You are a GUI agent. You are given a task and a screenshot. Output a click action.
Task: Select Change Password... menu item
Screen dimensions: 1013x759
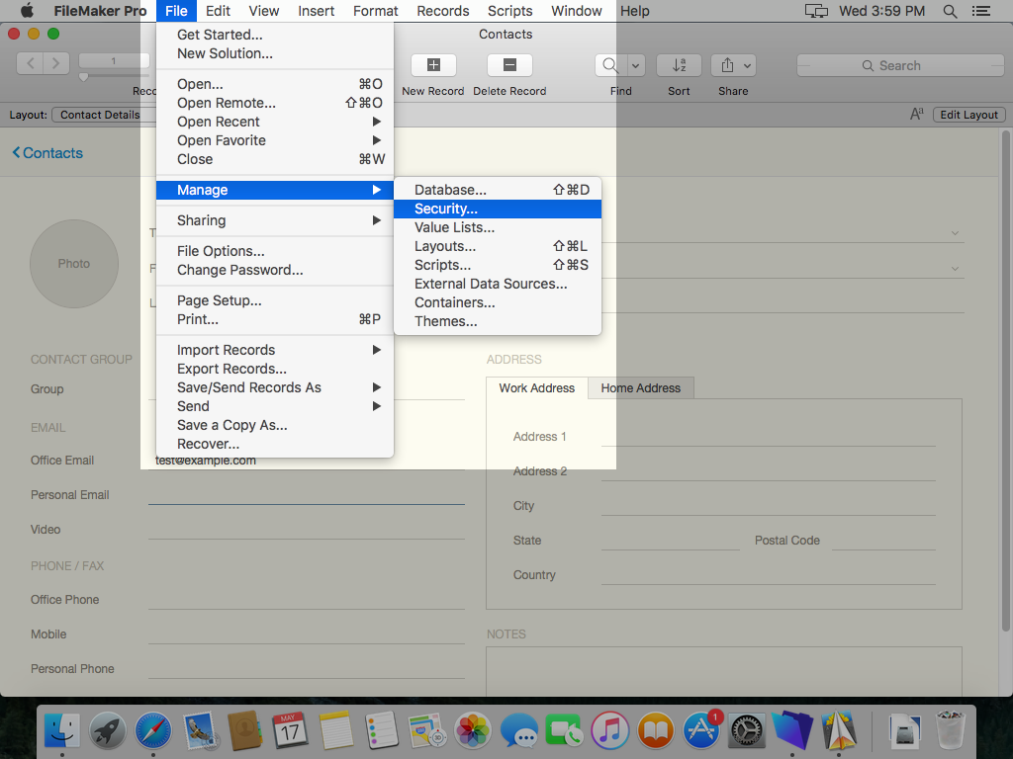click(275, 270)
